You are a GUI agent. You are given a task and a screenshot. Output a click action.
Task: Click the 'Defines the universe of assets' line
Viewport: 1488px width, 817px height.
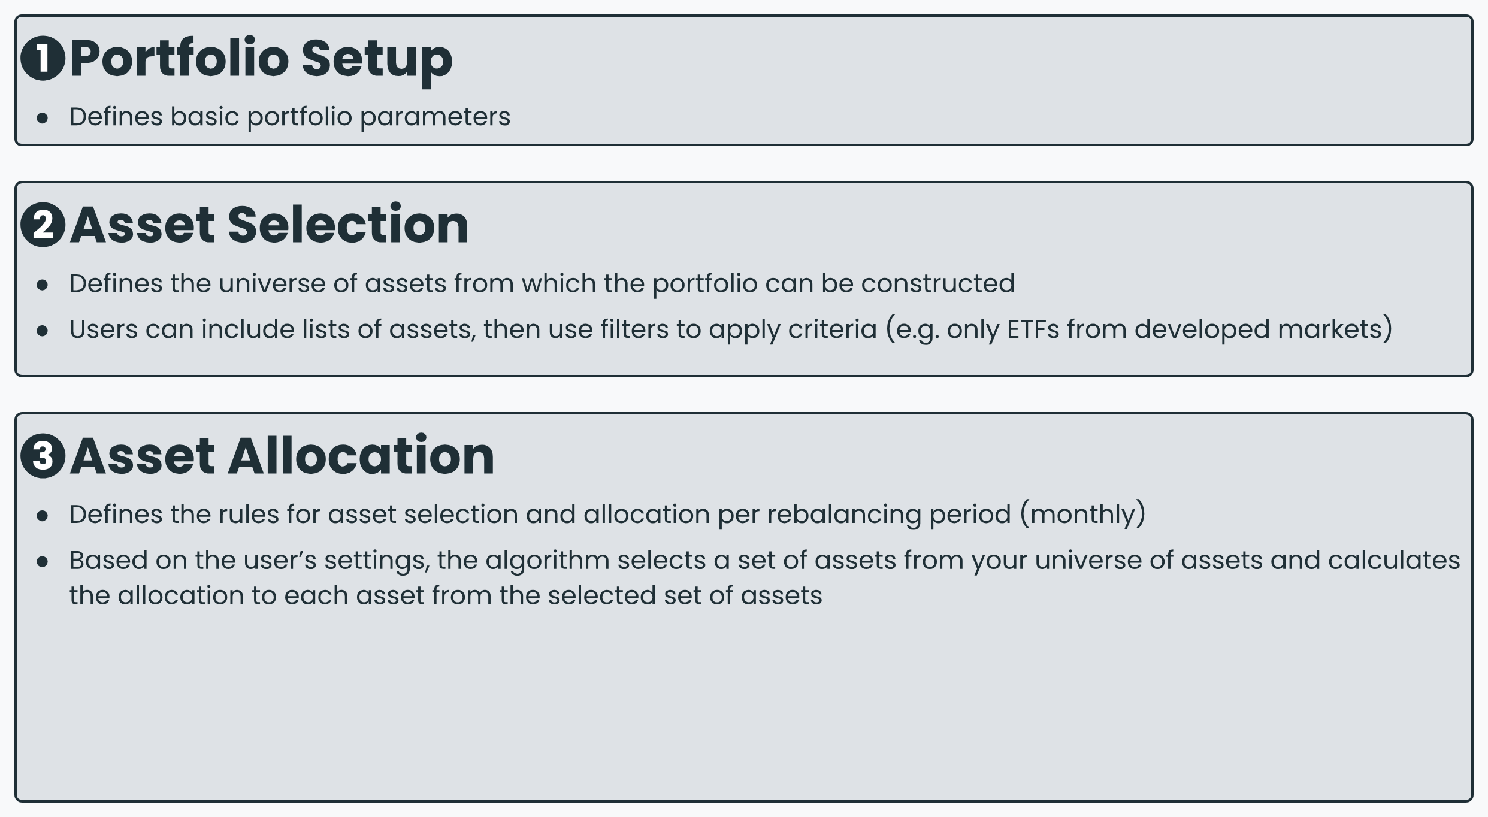542,283
